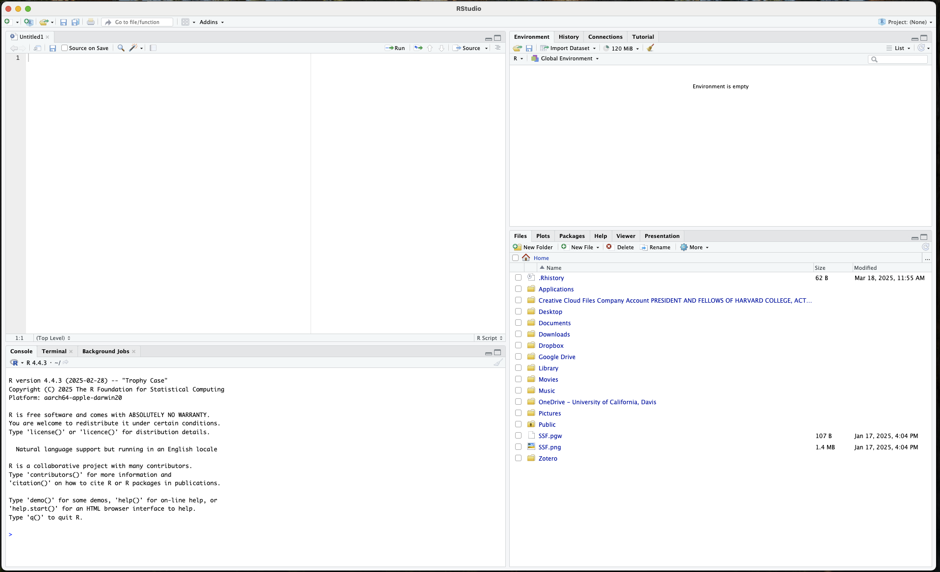Viewport: 940px width, 572px height.
Task: Compile a report from the active script
Action: pos(153,48)
